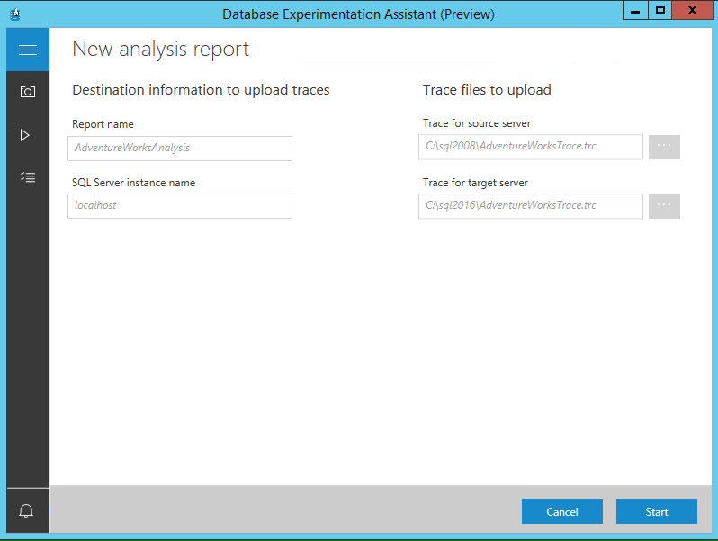Open the analysis reports checklist icon

pyautogui.click(x=28, y=177)
